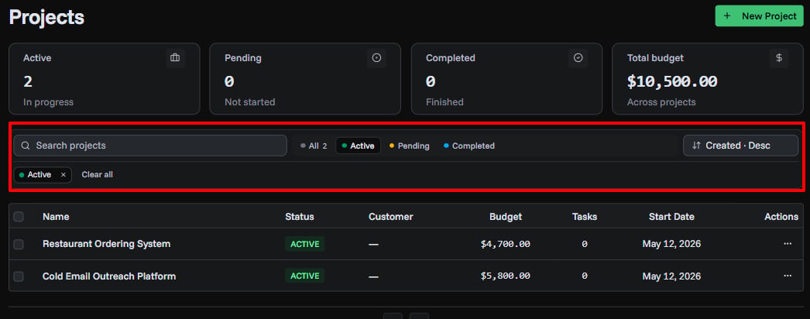
Task: Click the Projects page heading
Action: pos(46,18)
